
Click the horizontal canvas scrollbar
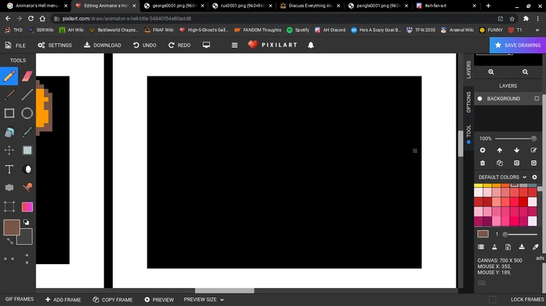(225, 290)
